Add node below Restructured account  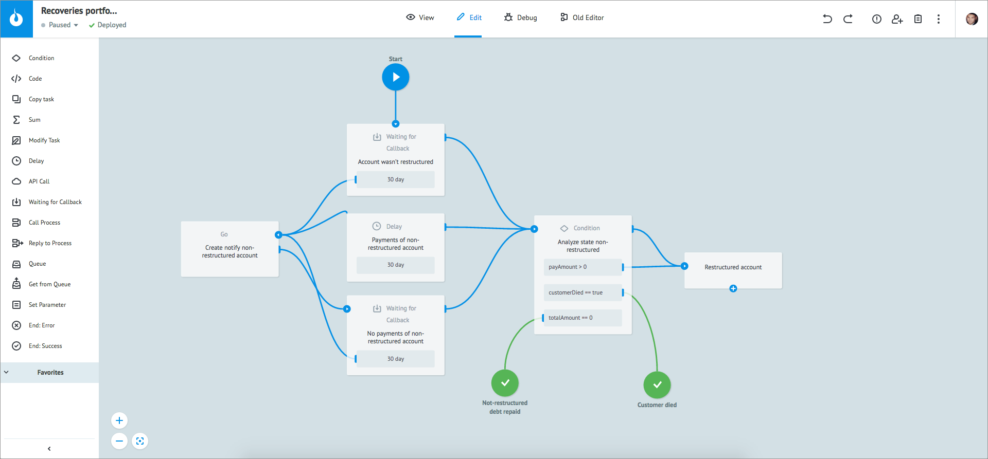point(733,289)
